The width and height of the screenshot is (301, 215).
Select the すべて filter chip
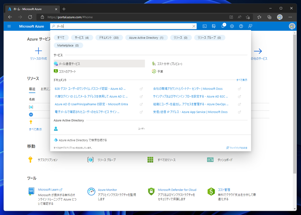[x=61, y=38]
